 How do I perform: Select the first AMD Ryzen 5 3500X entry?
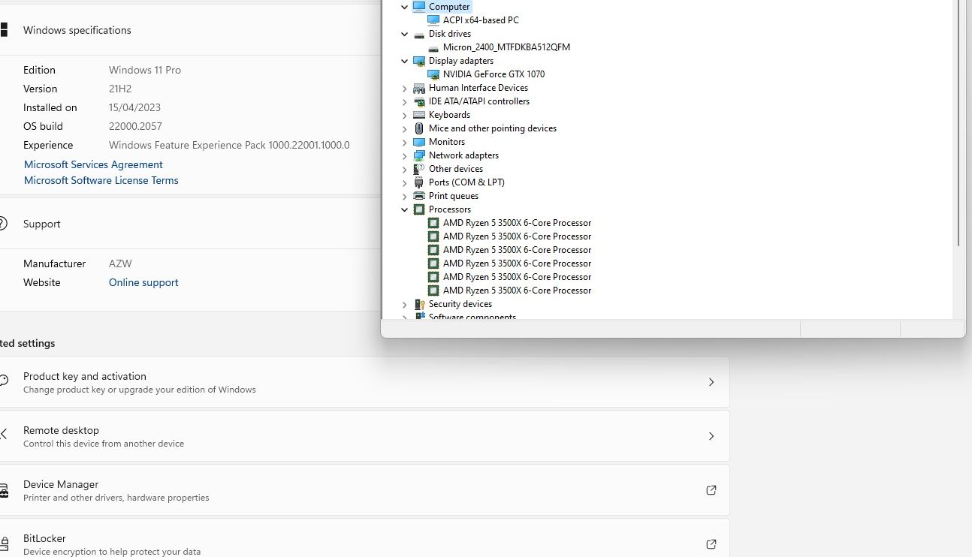coord(517,223)
